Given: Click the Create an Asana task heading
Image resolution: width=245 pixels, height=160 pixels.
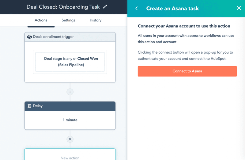Looking at the screenshot, I should coord(172,8).
